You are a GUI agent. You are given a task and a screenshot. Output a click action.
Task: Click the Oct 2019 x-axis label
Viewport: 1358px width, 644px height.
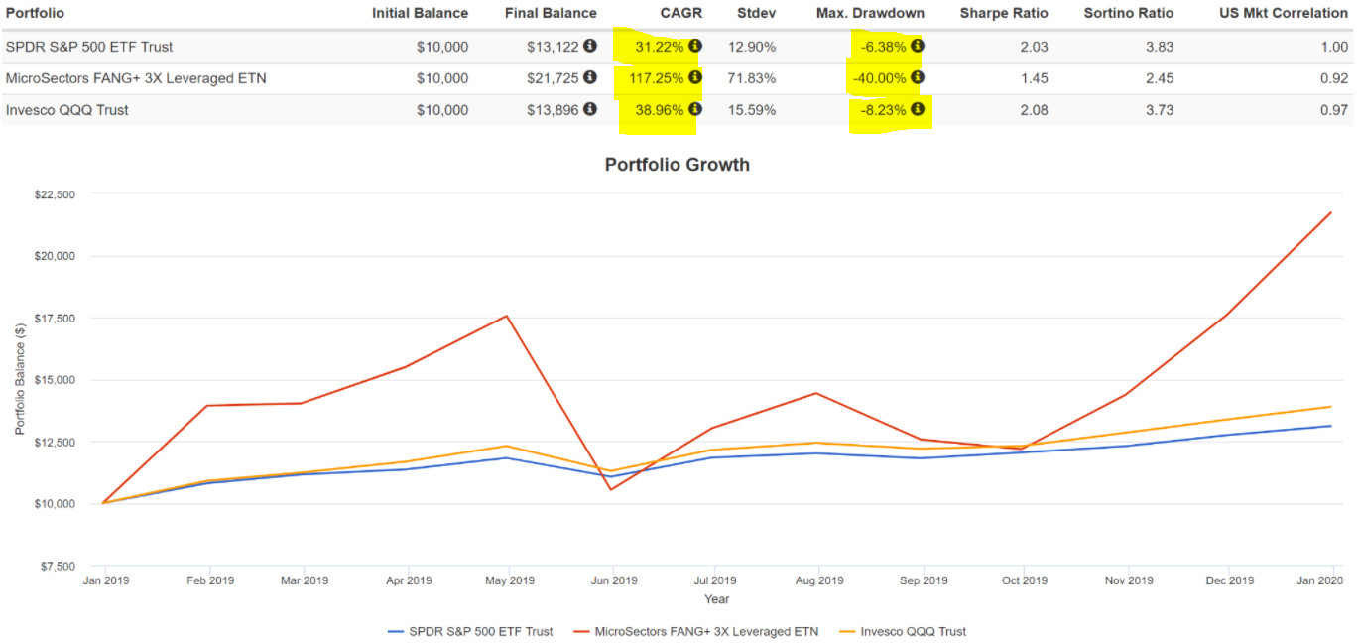pos(1025,580)
